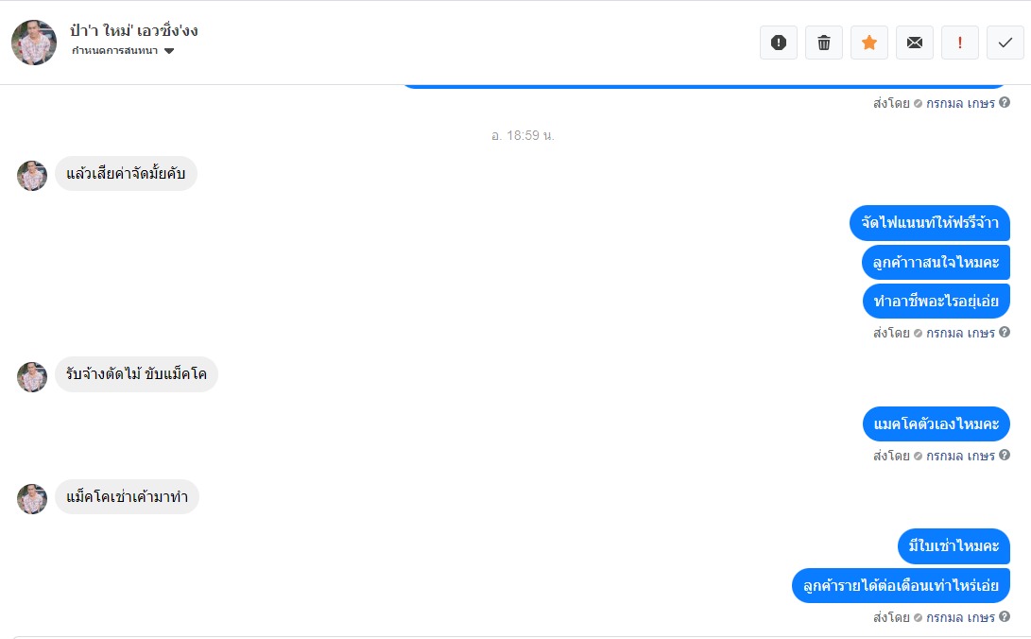Select the message แล้วเสียค่าจัดมั้ยคับ

[126, 174]
